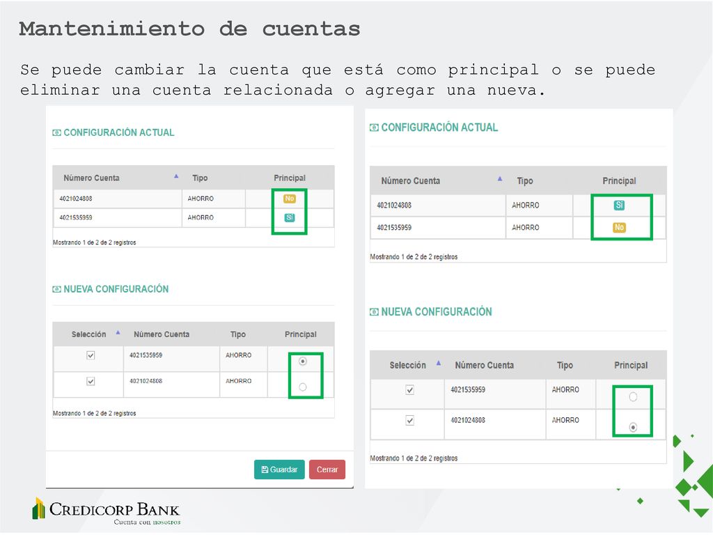Click the Tipo header in the right current table

(x=525, y=181)
